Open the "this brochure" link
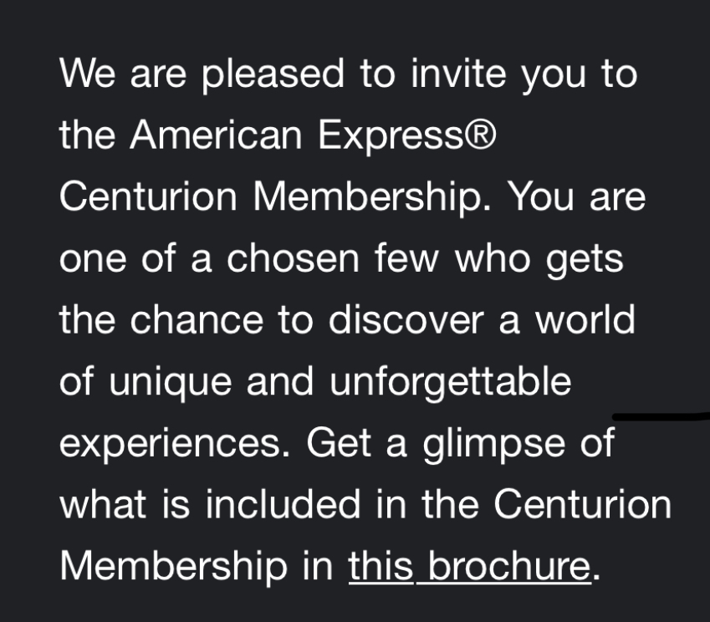This screenshot has width=710, height=622. 469,566
